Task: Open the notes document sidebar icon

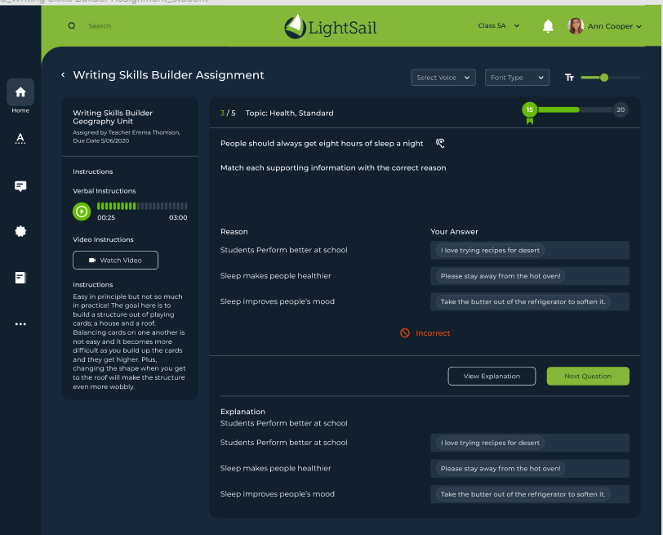Action: tap(20, 278)
